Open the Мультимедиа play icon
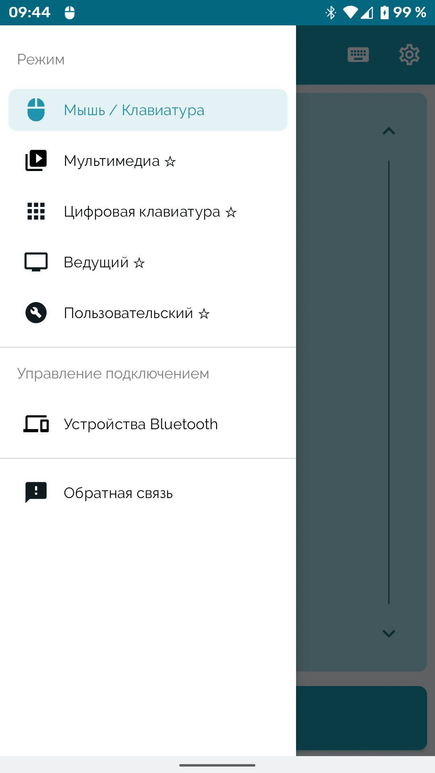The image size is (435, 773). pyautogui.click(x=36, y=161)
